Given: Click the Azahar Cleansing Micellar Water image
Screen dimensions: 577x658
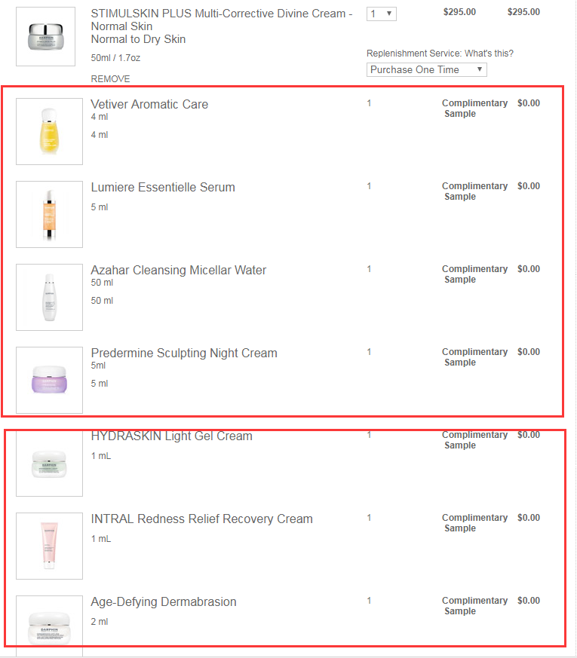Looking at the screenshot, I should (49, 297).
